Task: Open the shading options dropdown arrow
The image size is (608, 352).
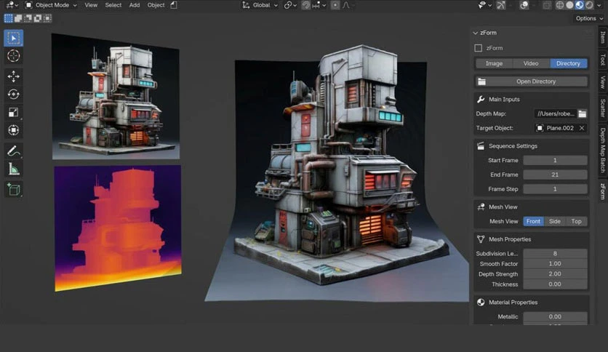Action: 600,5
